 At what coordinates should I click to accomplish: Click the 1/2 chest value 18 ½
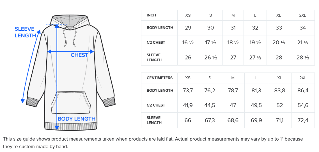click(x=233, y=43)
